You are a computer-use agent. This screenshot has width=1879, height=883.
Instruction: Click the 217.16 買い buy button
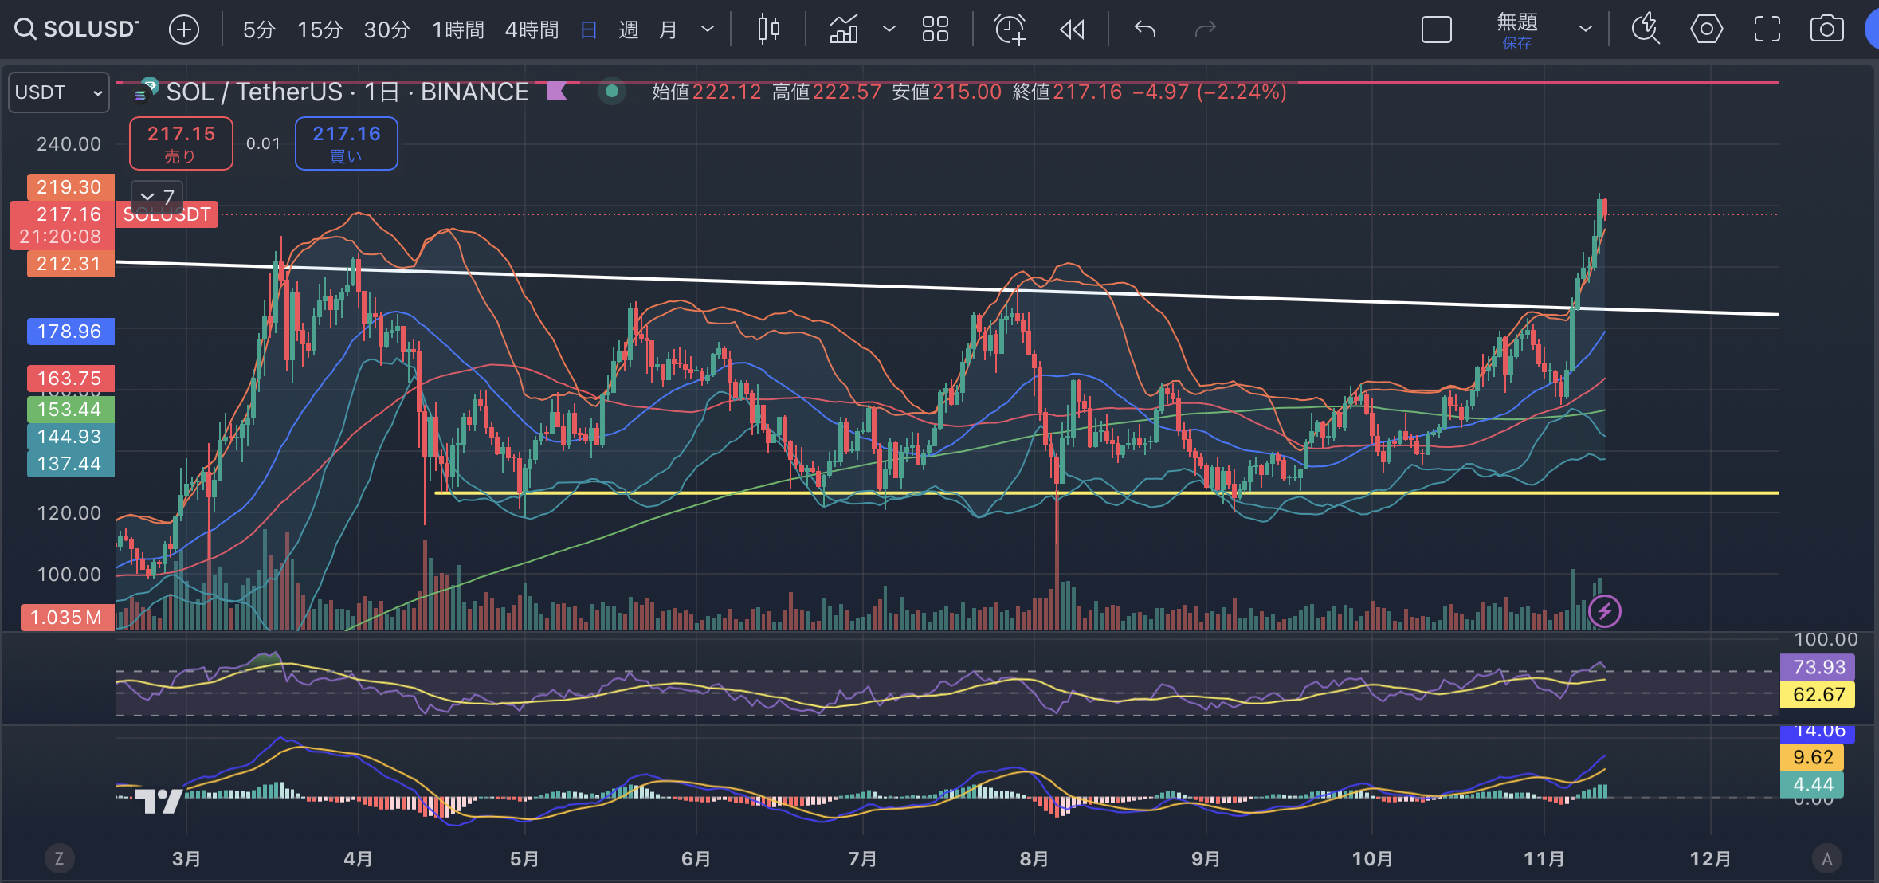[x=347, y=143]
